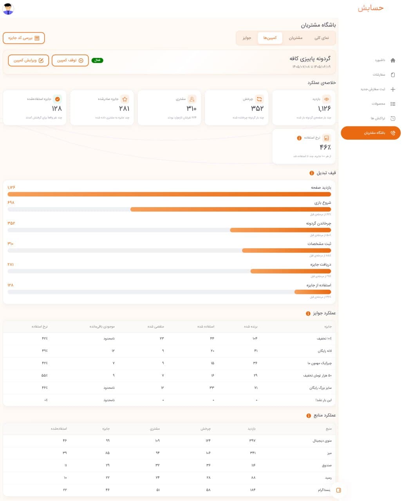This screenshot has width=403, height=501.
Task: Switch to the مشتریان tab
Action: pyautogui.click(x=296, y=38)
